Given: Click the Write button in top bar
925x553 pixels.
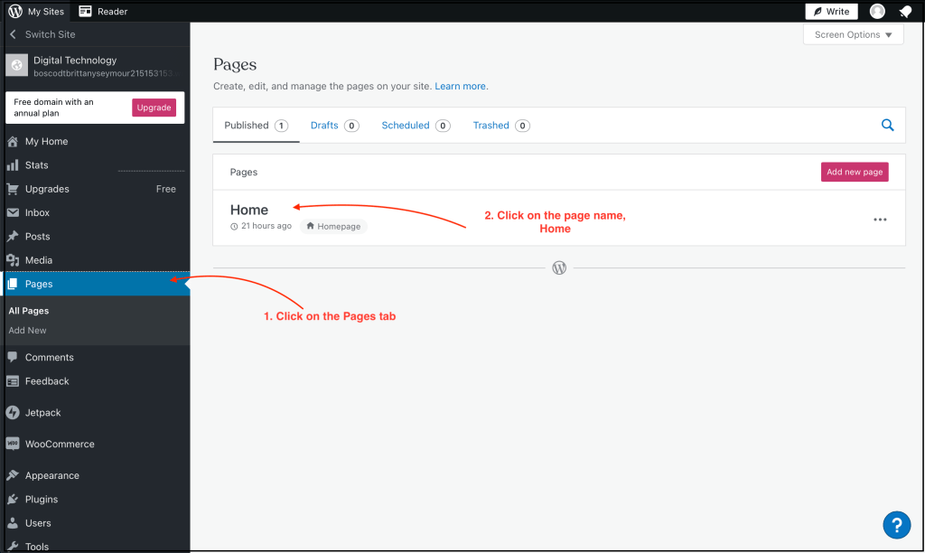Looking at the screenshot, I should 831,12.
